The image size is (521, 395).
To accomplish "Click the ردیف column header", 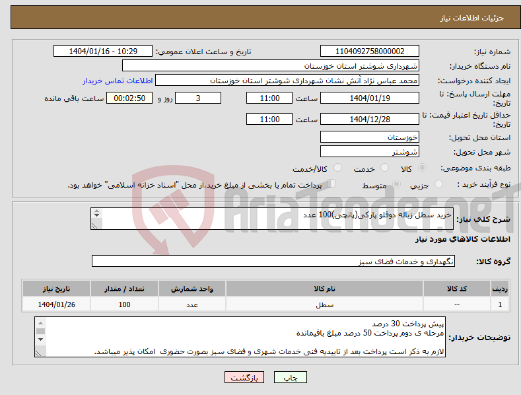I will [x=500, y=289].
